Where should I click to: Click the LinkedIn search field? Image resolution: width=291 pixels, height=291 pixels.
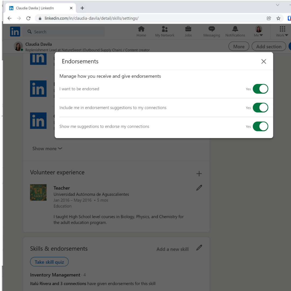[x=64, y=32]
